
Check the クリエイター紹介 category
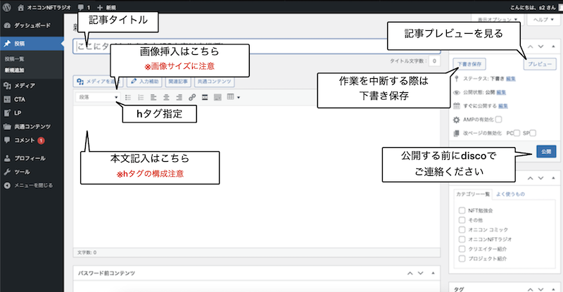coord(462,249)
